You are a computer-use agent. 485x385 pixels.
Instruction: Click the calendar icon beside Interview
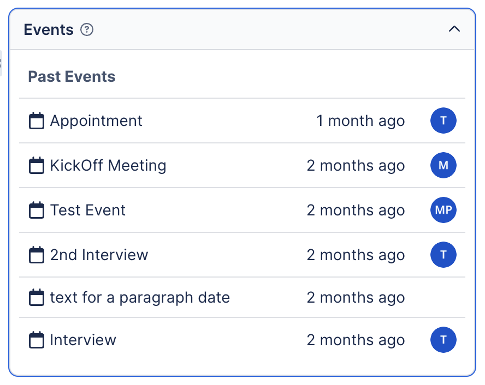[x=36, y=340]
